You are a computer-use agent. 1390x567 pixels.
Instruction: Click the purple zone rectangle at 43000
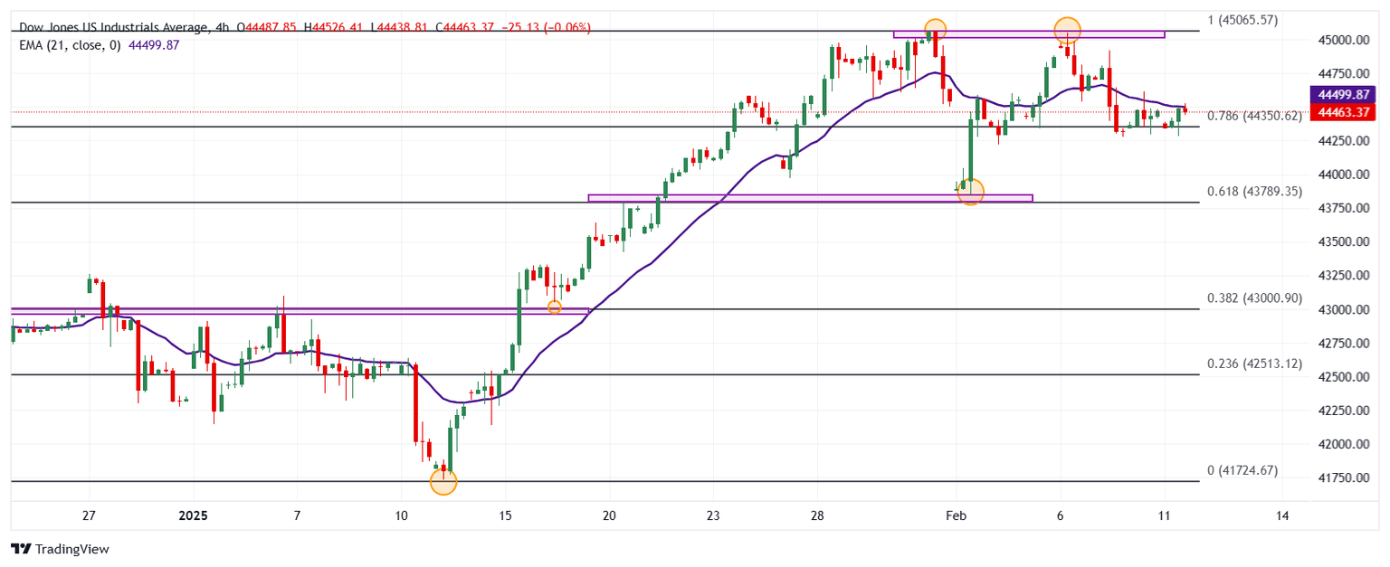pos(299,311)
